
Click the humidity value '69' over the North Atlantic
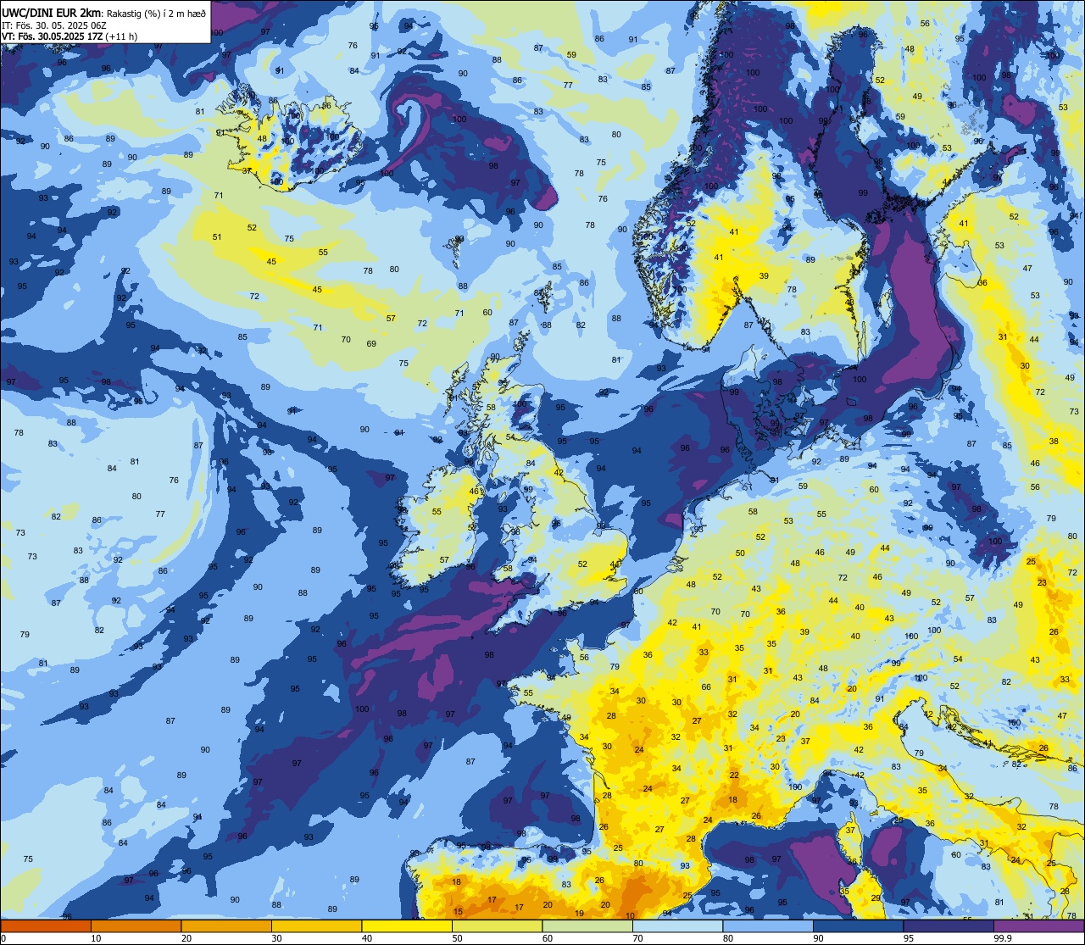tap(371, 343)
